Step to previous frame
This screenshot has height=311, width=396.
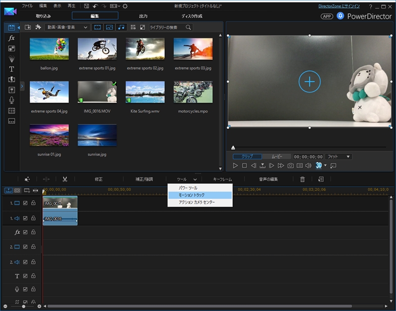(253, 166)
